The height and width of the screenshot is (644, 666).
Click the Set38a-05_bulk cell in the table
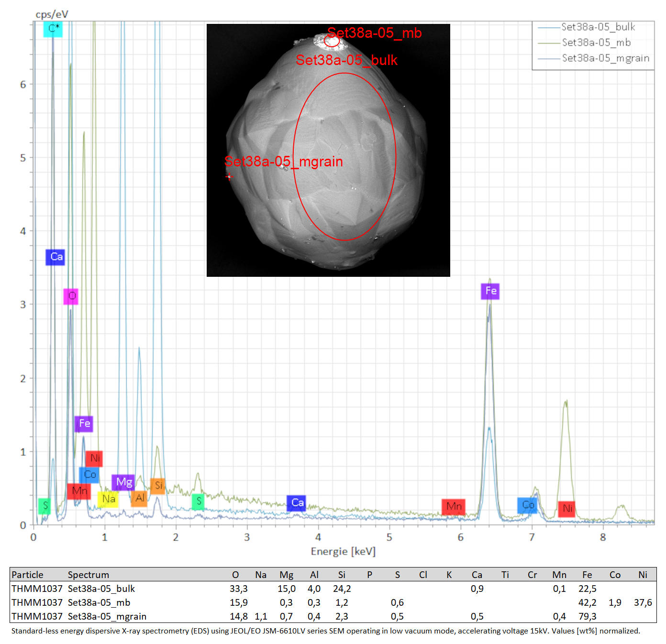click(x=101, y=589)
